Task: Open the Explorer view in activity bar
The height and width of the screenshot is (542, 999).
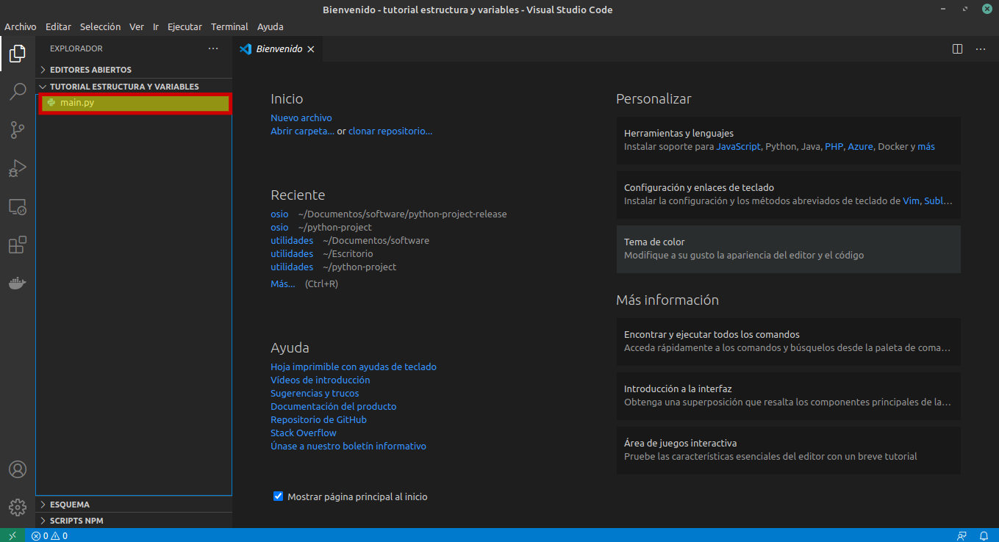Action: click(18, 54)
